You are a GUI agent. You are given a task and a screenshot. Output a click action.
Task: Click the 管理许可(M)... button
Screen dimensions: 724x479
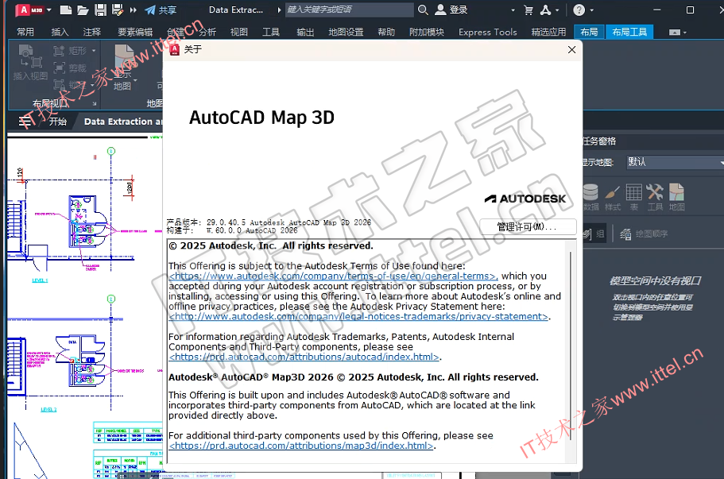pyautogui.click(x=528, y=226)
